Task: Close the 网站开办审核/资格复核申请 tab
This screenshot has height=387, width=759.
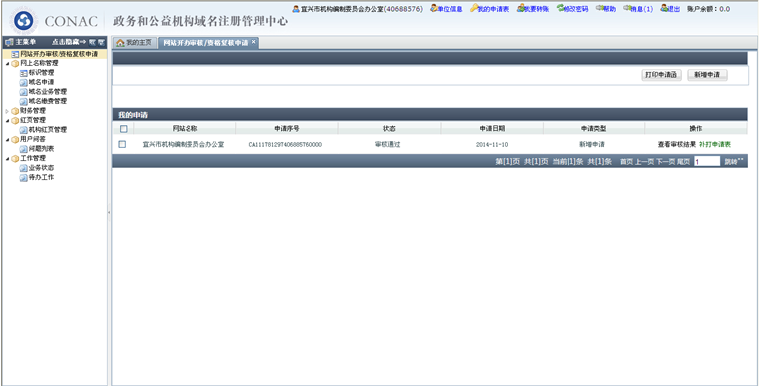Action: (x=254, y=42)
